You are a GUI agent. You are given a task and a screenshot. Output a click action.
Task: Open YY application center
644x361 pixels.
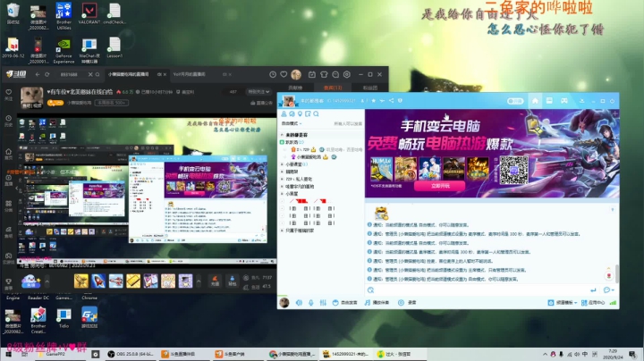point(593,303)
